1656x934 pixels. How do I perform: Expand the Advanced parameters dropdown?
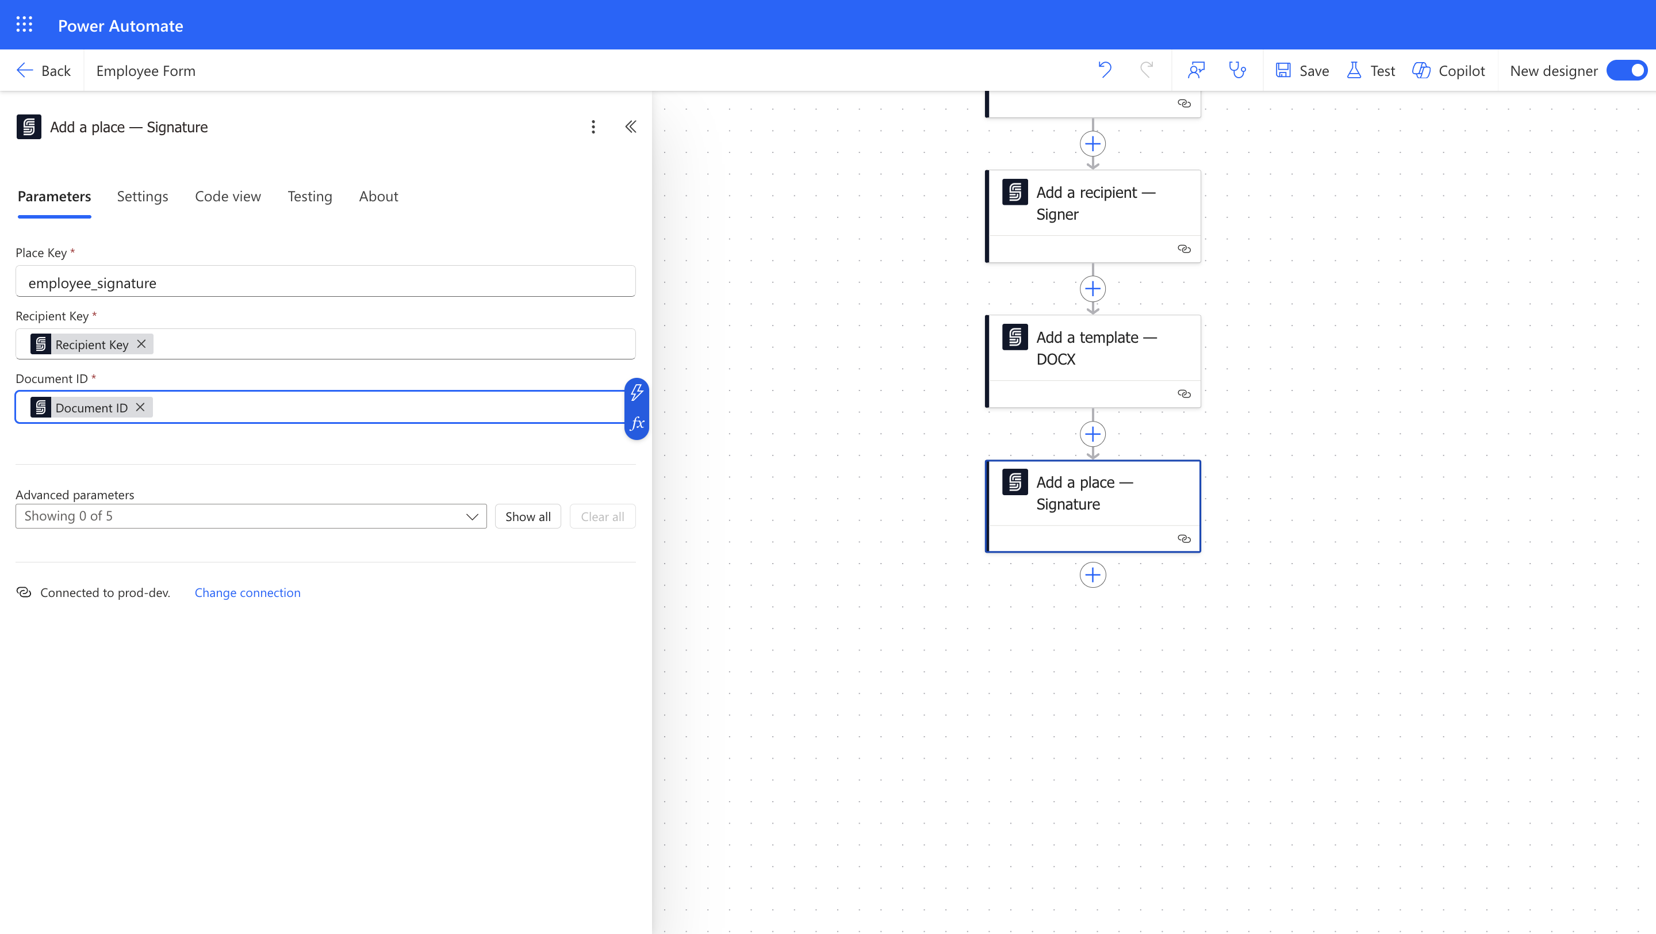[x=251, y=516]
